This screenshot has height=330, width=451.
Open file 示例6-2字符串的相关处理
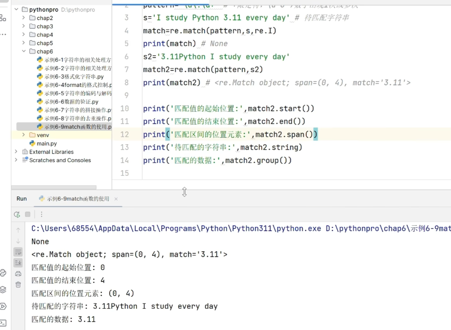74,68
